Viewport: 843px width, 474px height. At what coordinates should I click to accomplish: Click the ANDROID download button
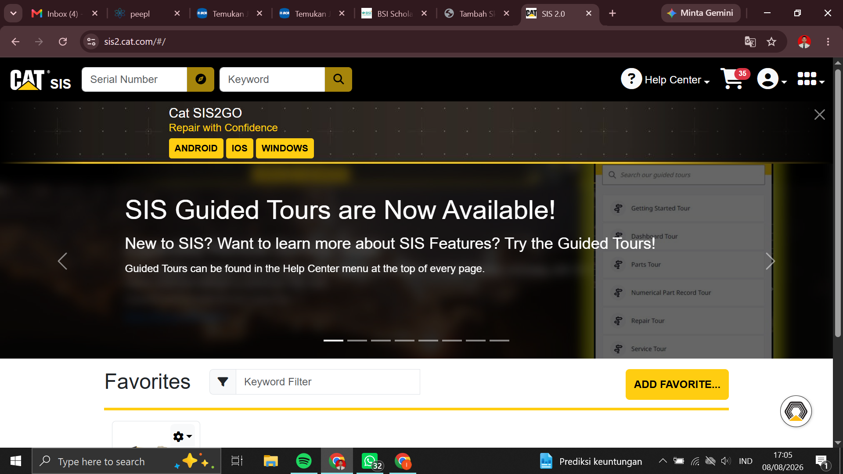[196, 148]
